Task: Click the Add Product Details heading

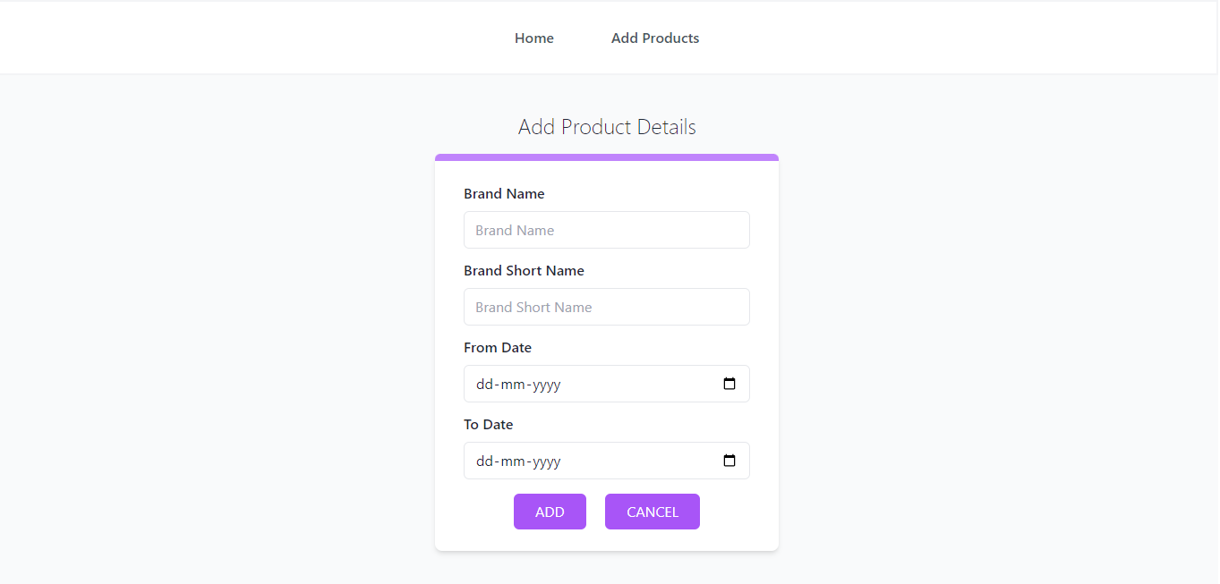Action: [606, 126]
